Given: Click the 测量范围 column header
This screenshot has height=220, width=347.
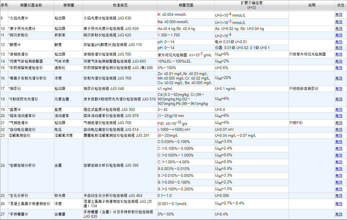Looking at the screenshot, I should (x=186, y=5).
